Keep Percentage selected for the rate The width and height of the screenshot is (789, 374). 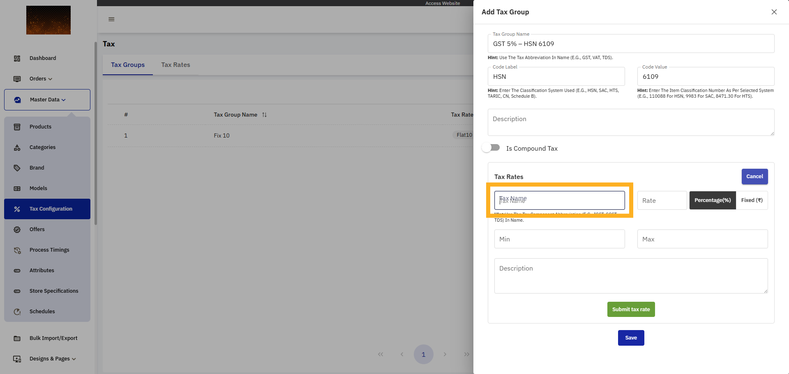click(x=712, y=200)
